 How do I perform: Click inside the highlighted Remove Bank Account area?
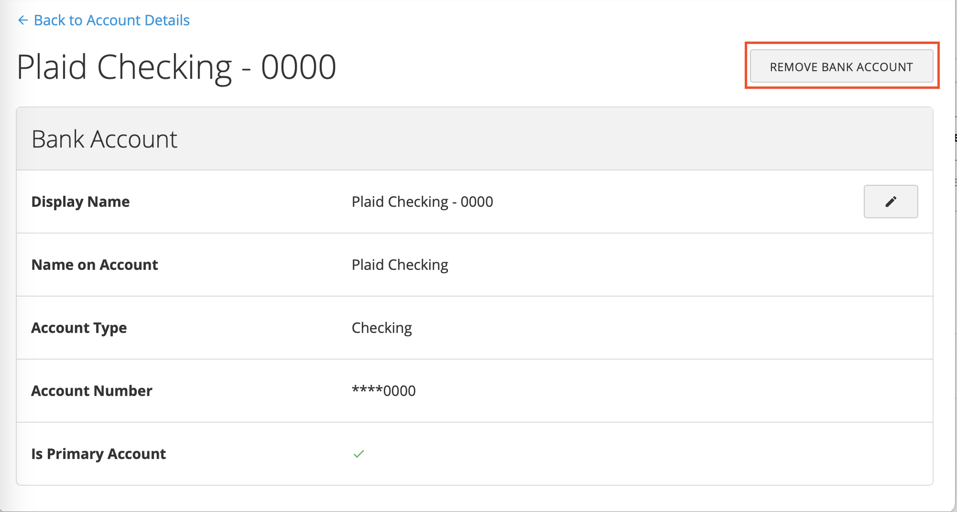coord(841,67)
